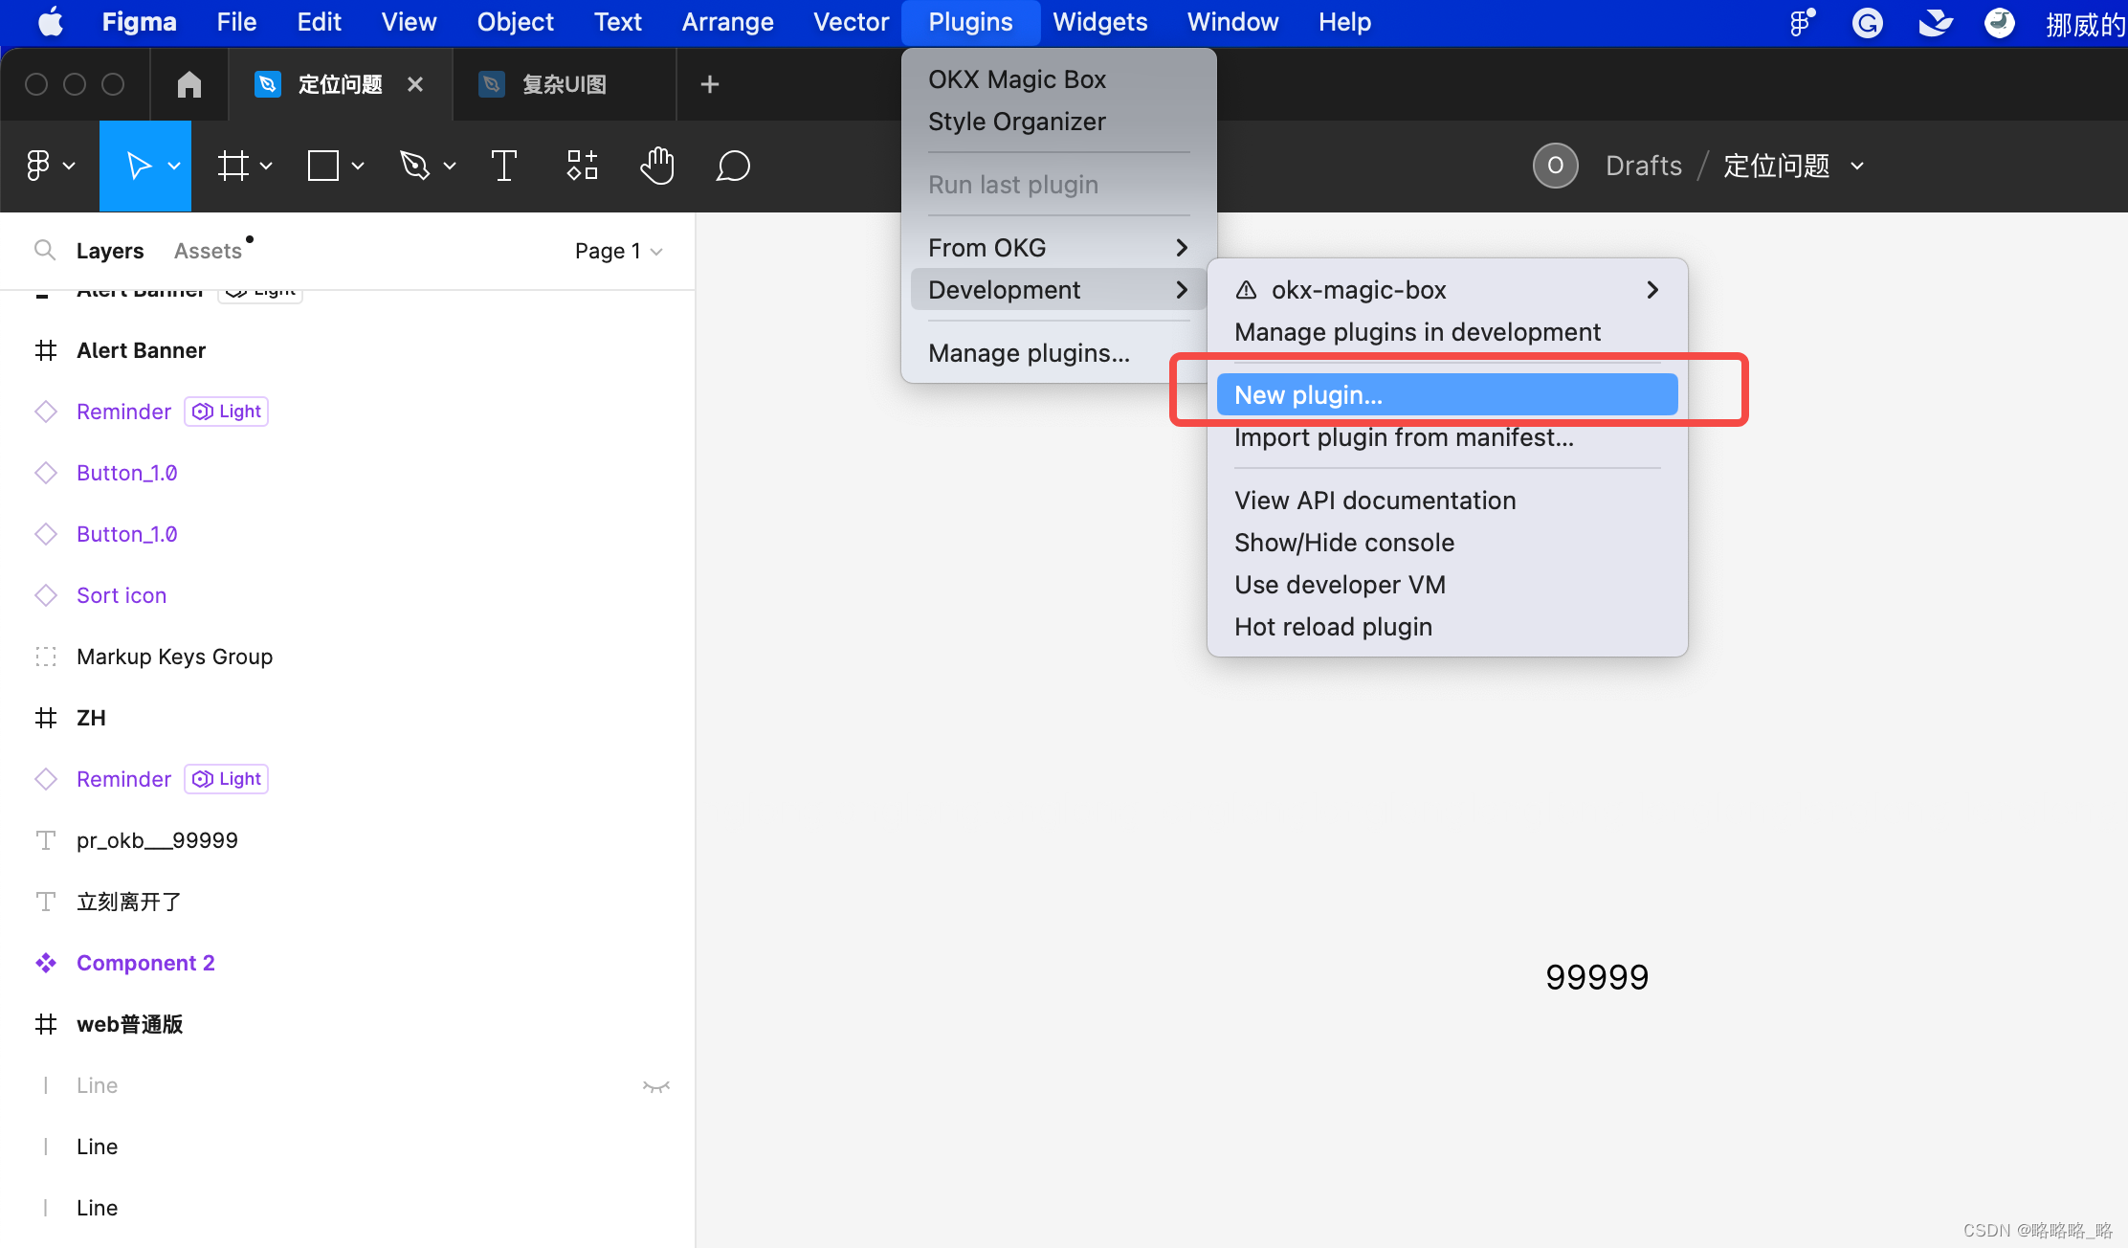
Task: Select the Comment tool
Action: (x=733, y=166)
